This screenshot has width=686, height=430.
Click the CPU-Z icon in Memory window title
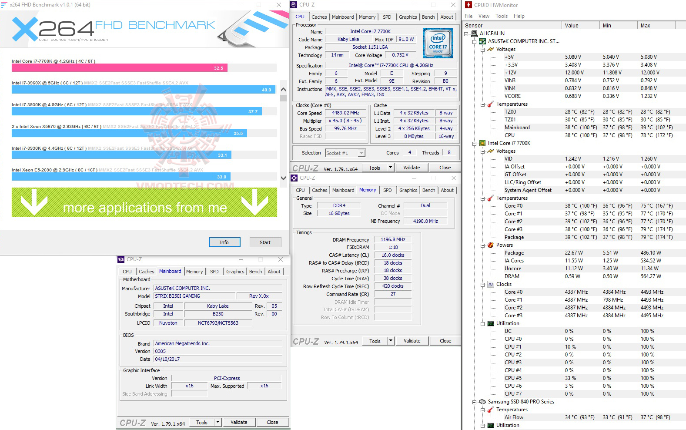click(294, 178)
